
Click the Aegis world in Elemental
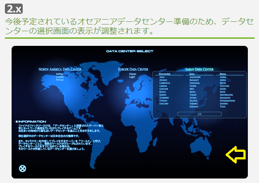click(x=162, y=77)
